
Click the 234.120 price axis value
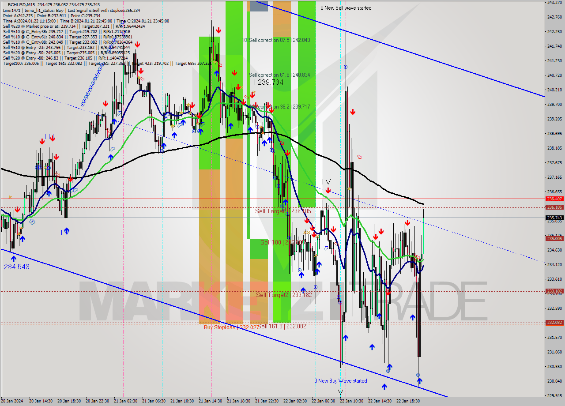coord(554,264)
